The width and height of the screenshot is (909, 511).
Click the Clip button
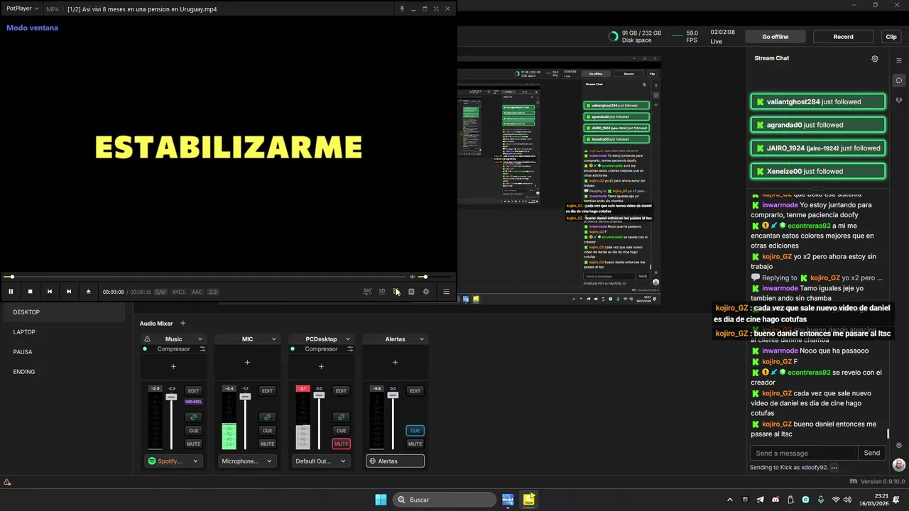891,37
